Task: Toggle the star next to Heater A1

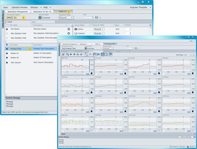Action: tap(7, 53)
